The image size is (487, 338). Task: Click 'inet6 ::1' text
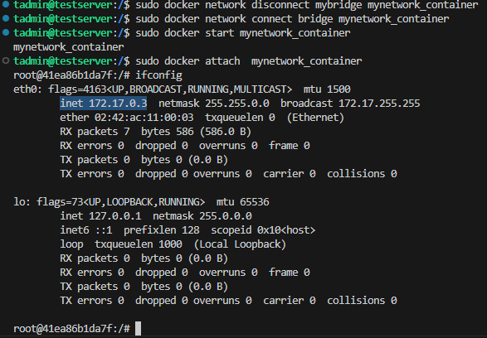pos(86,230)
